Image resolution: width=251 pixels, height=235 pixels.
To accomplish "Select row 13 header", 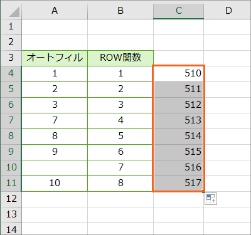I will tap(11, 215).
